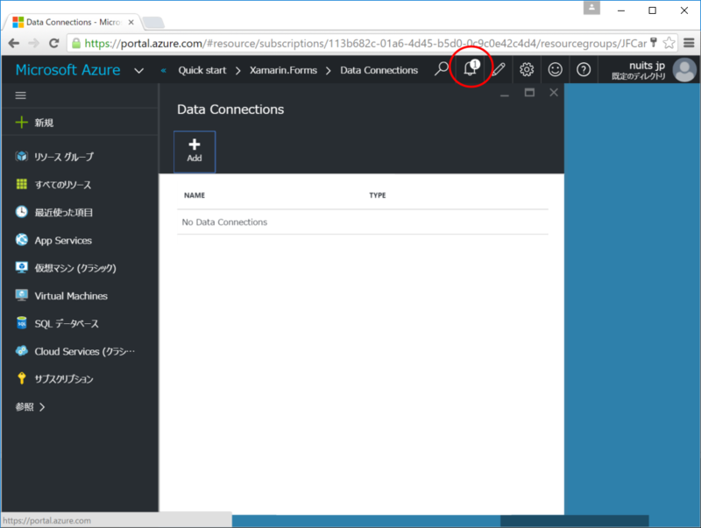Image resolution: width=701 pixels, height=528 pixels.
Task: Go to Quick start breadcrumb
Action: click(202, 70)
